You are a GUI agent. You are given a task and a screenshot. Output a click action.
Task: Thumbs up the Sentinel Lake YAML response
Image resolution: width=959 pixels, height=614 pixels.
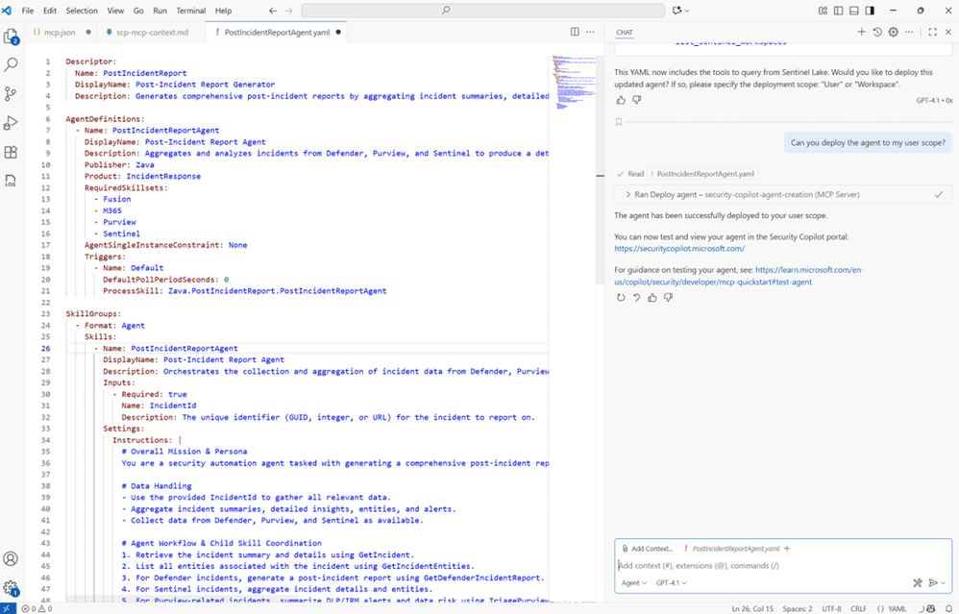click(621, 100)
